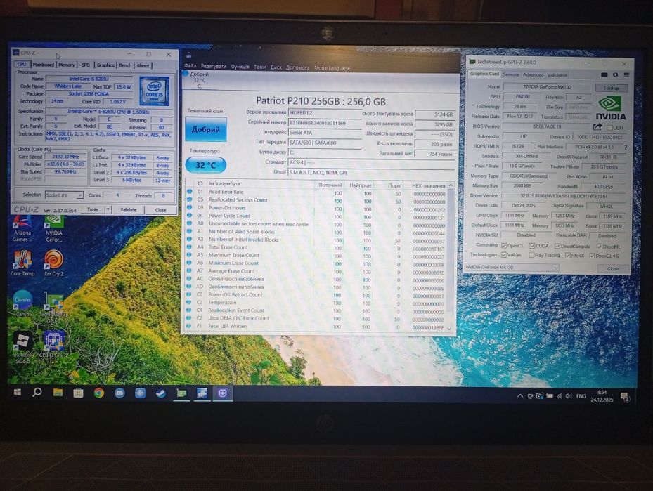653x491 pixels.
Task: Open the Файл menu in CrystalDiskInfo
Action: tap(190, 66)
